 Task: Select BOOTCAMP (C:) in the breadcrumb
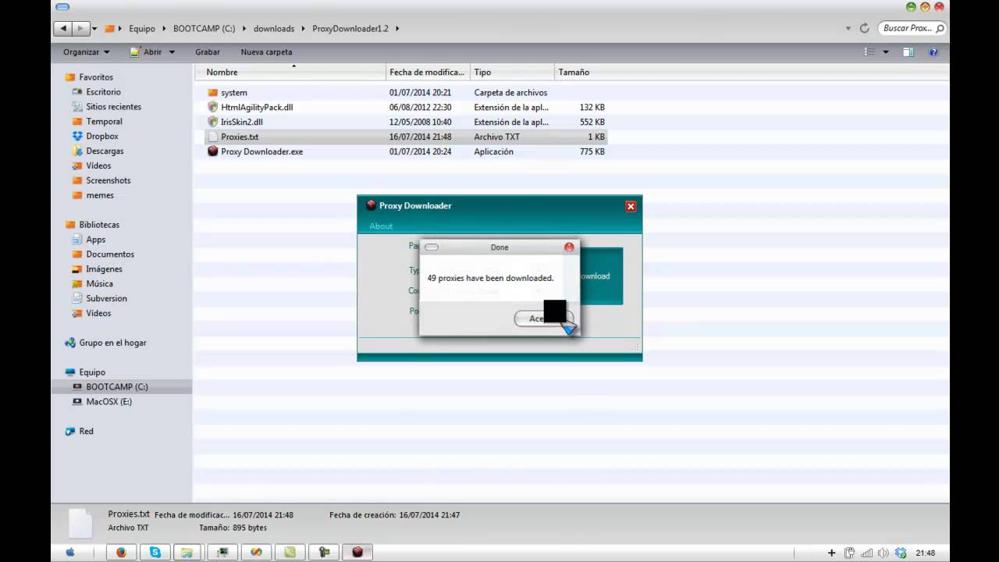pyautogui.click(x=204, y=29)
